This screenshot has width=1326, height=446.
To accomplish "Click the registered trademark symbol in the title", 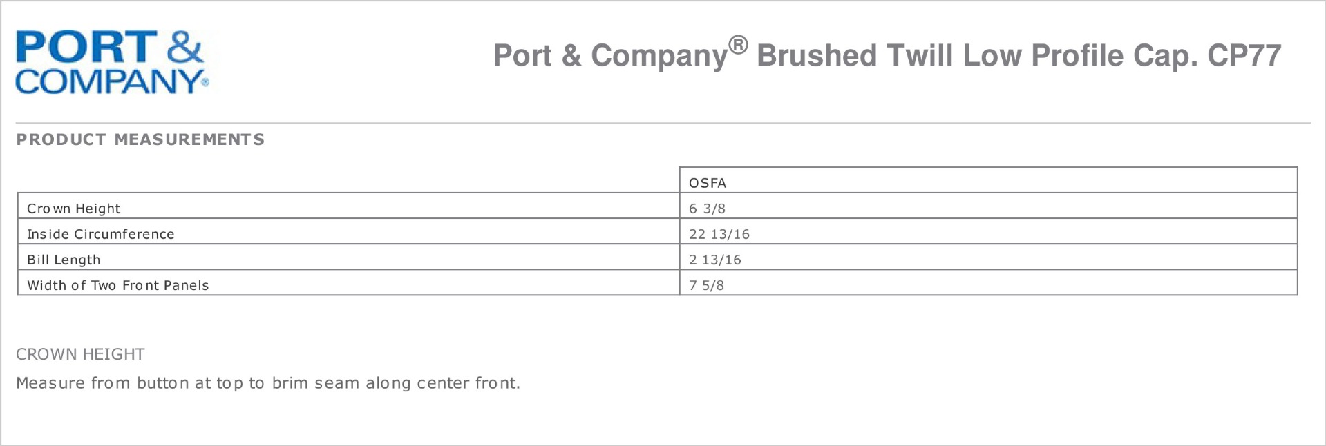I will (738, 45).
